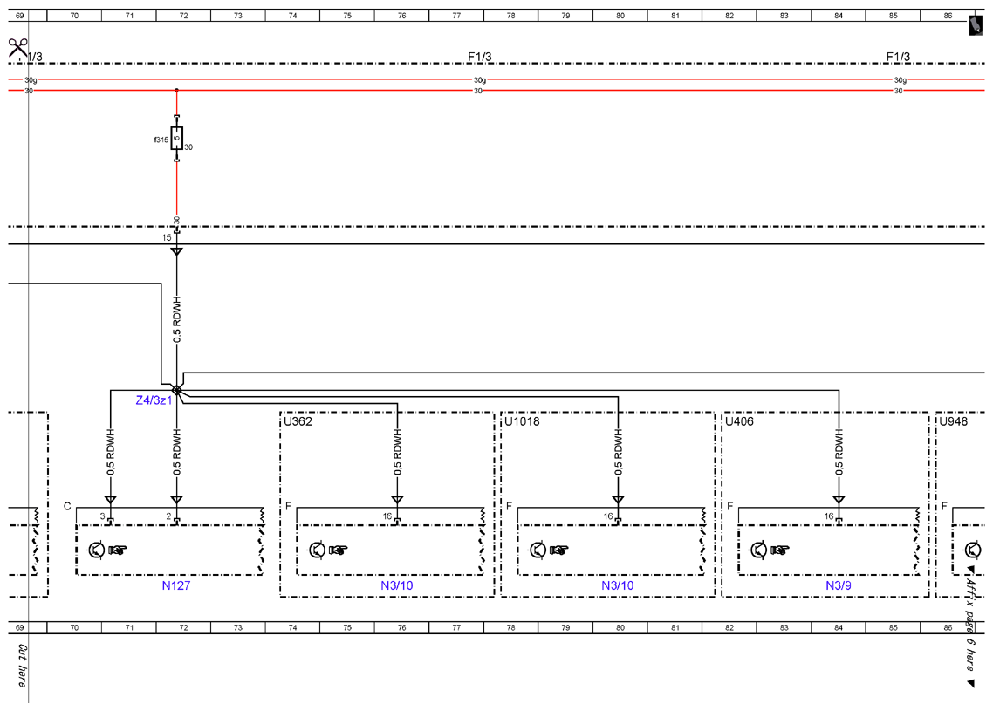Click the pointing-hand icon in U1018 box
The height and width of the screenshot is (711, 993).
(559, 550)
